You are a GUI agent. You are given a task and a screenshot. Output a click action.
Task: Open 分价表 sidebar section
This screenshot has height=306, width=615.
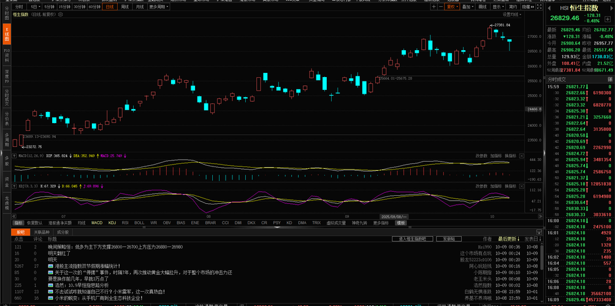pyautogui.click(x=7, y=119)
